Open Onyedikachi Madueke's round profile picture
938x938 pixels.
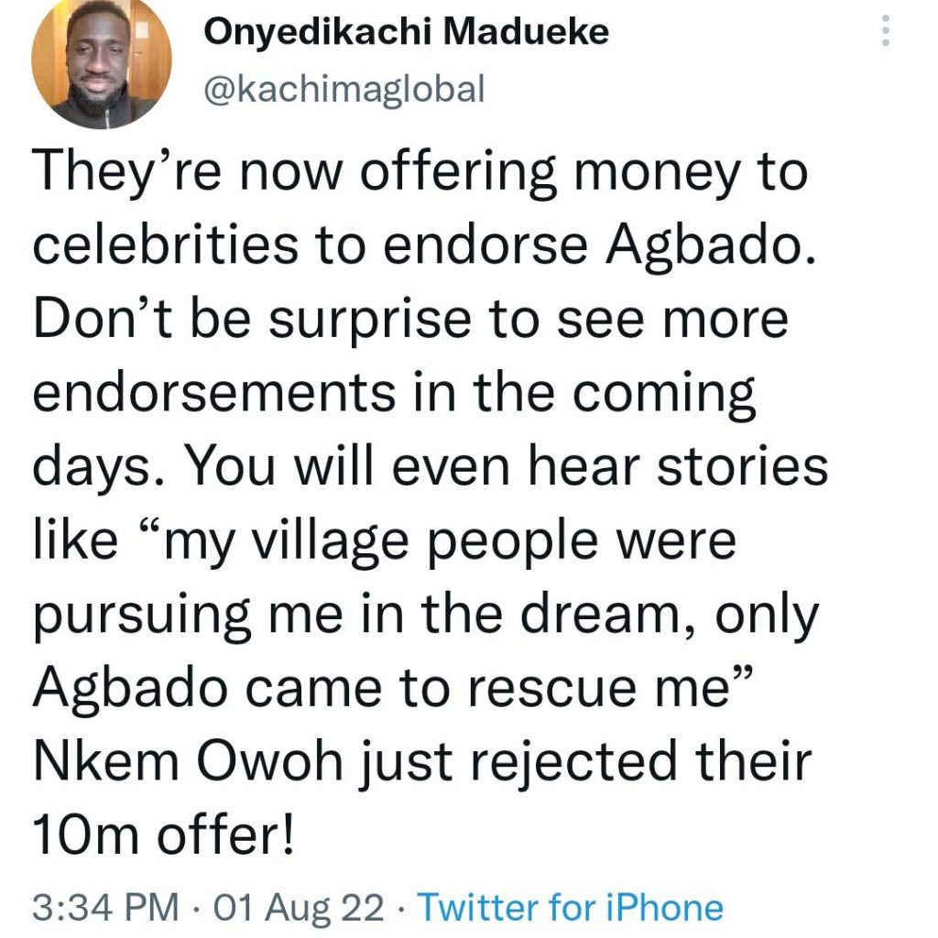(x=102, y=60)
